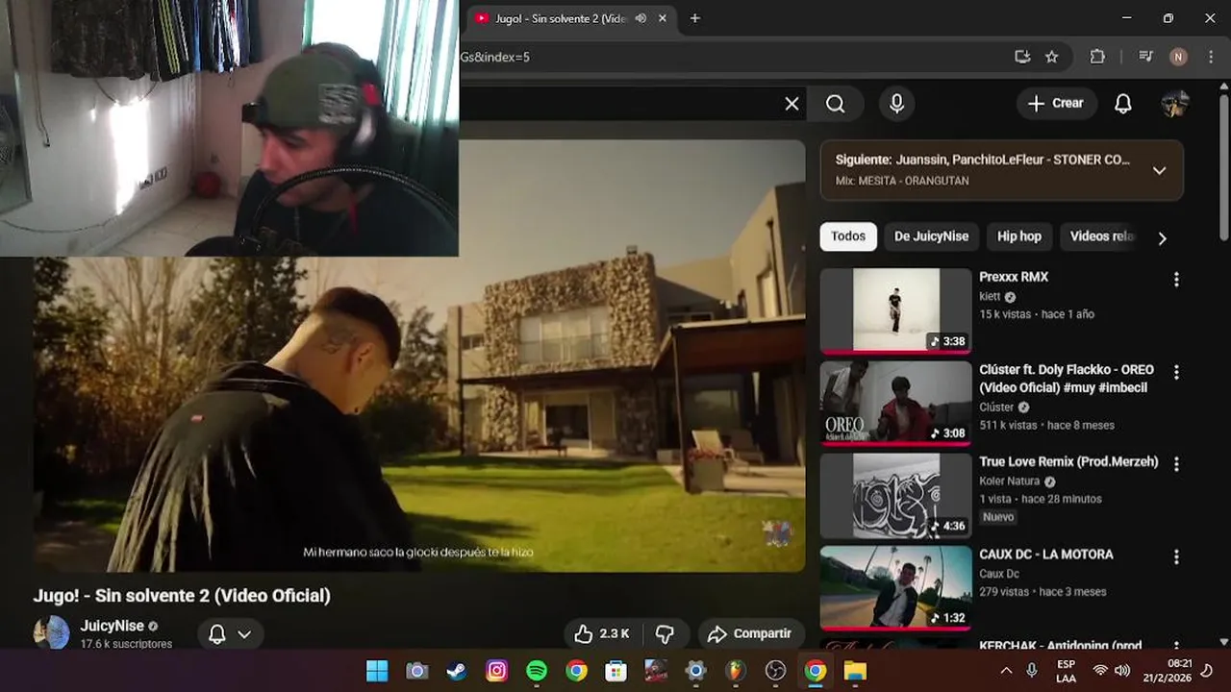Open the YouTube notifications bell
The height and width of the screenshot is (692, 1231).
(x=1122, y=104)
